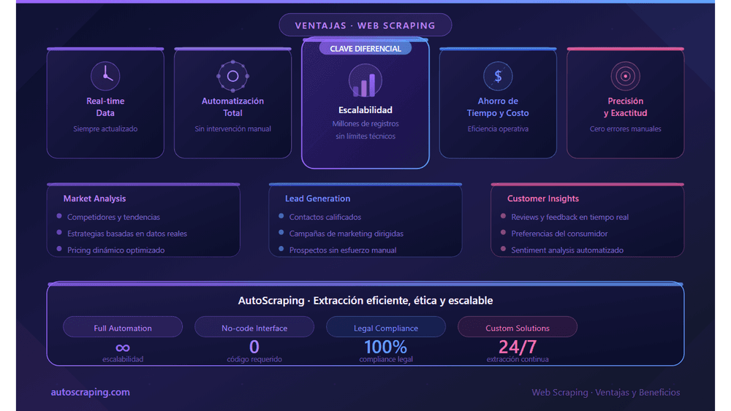
Task: Select the Legal Compliance pill
Action: point(385,328)
